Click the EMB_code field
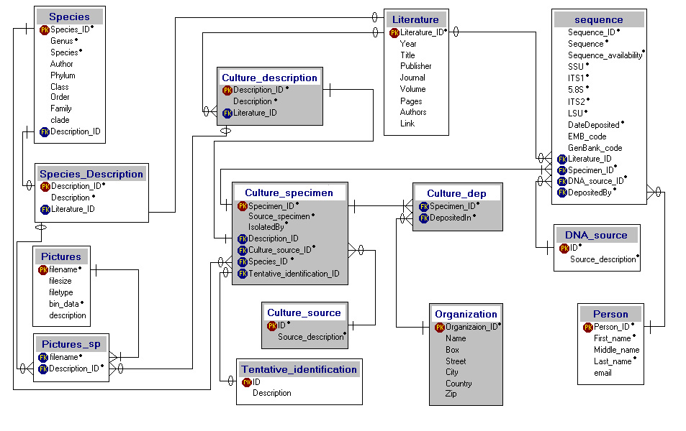686x431 pixels. [x=587, y=136]
